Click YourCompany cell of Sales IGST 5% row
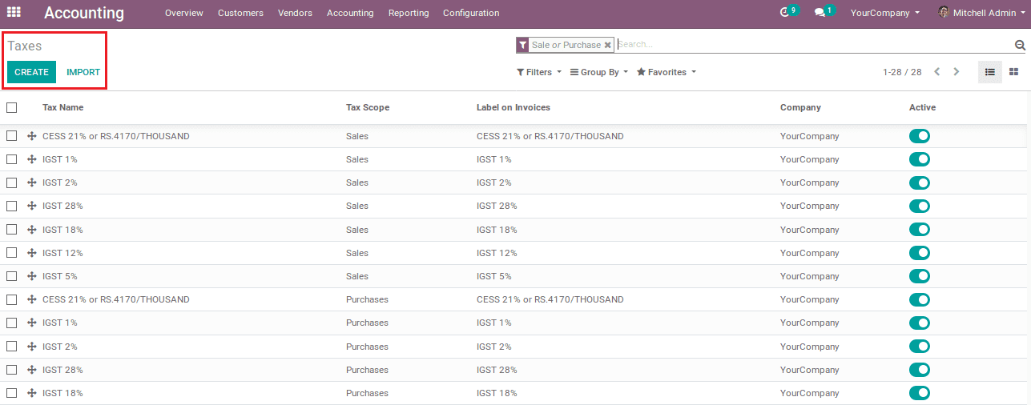Viewport: 1031px width, 405px height. [810, 276]
